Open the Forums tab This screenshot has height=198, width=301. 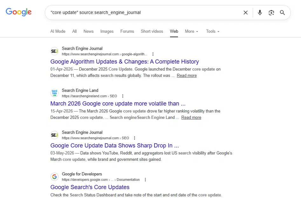pos(127,31)
